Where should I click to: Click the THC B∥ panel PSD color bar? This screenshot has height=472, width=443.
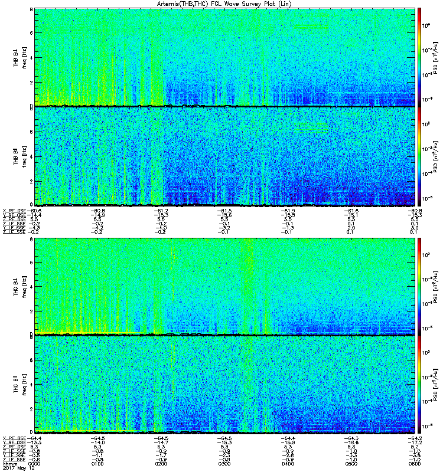pyautogui.click(x=419, y=385)
